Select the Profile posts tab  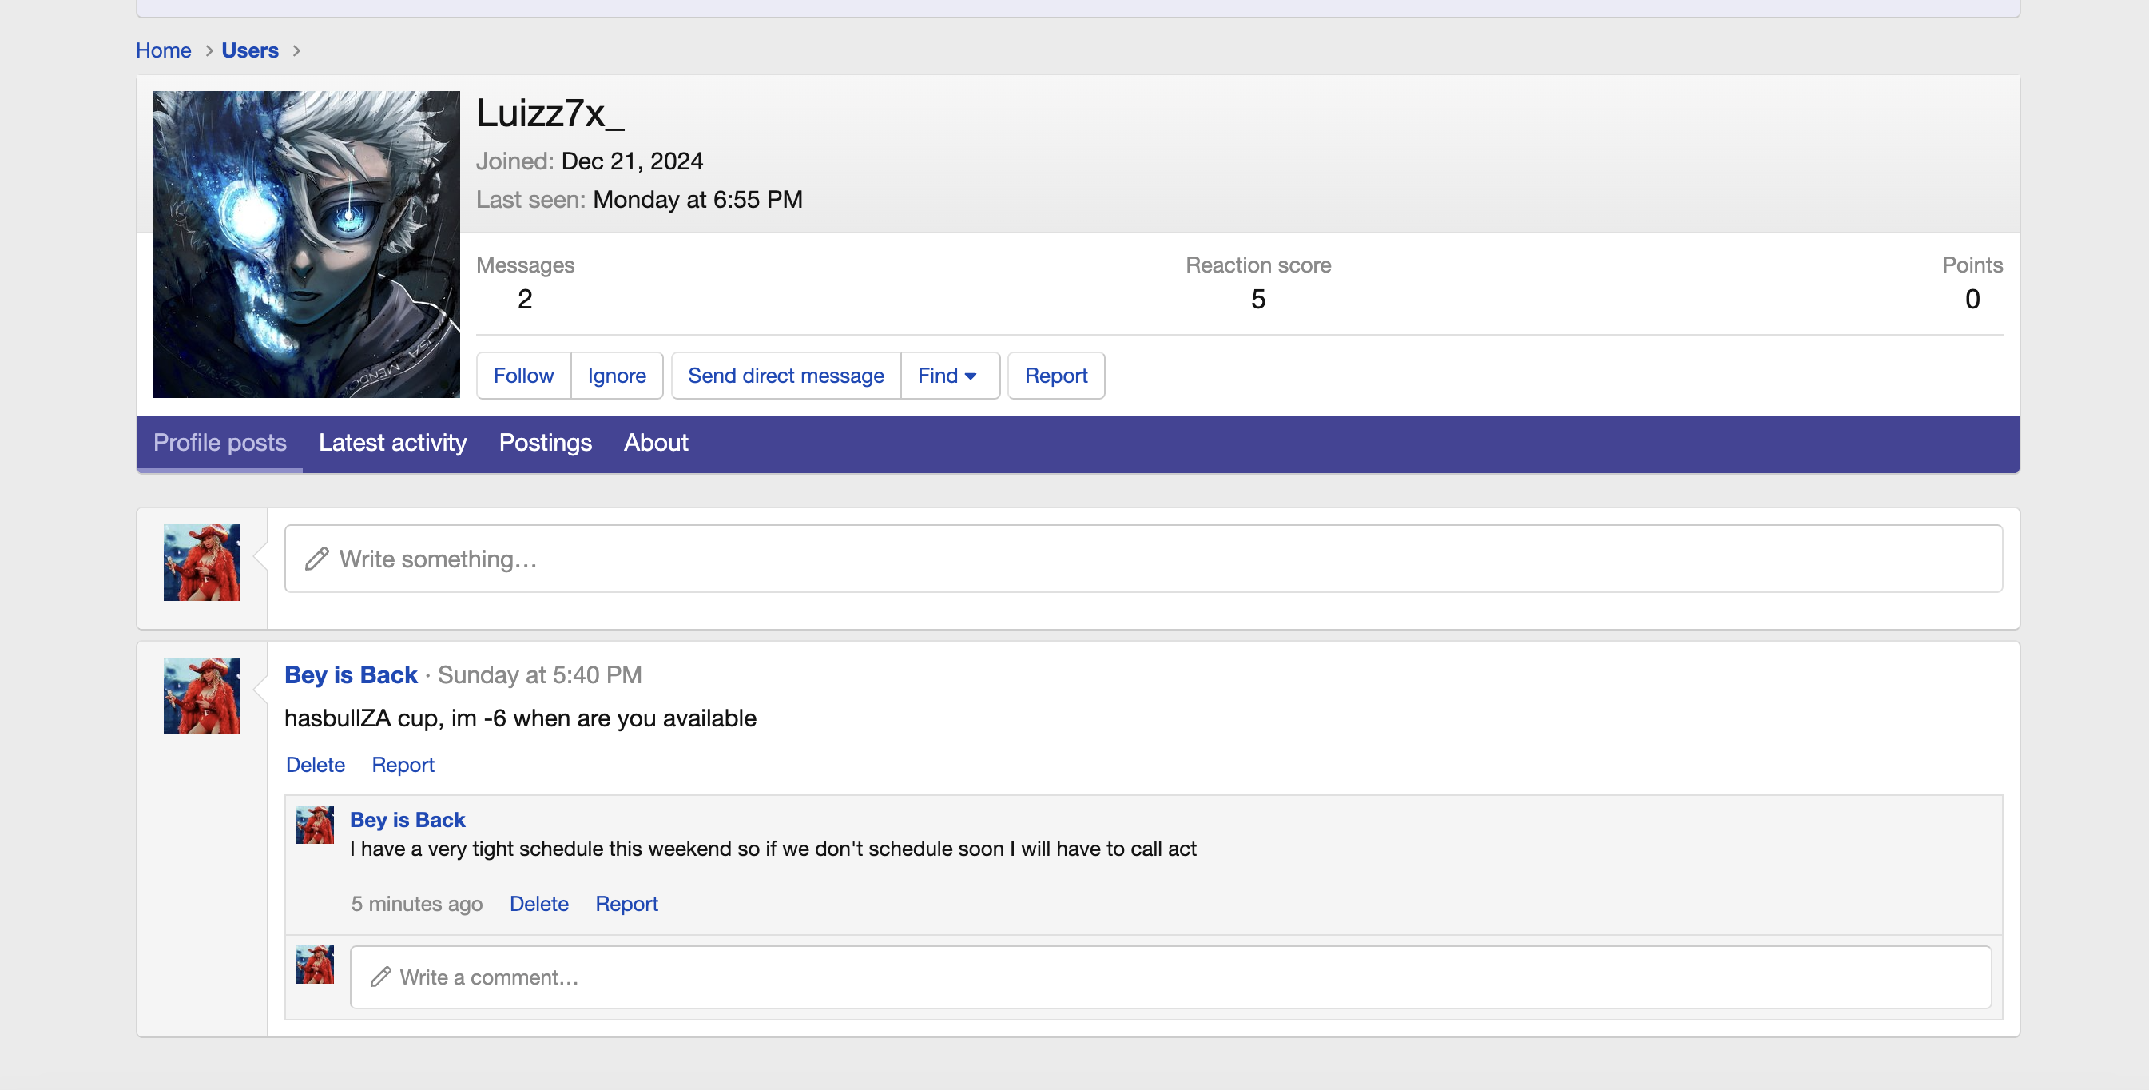coord(220,444)
